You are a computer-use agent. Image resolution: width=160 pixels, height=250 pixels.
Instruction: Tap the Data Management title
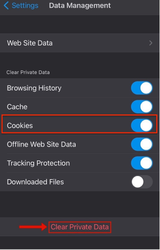click(x=80, y=6)
